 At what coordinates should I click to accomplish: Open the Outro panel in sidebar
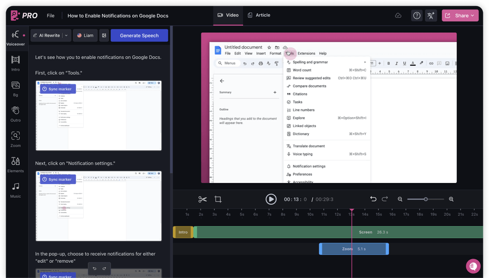[15, 114]
